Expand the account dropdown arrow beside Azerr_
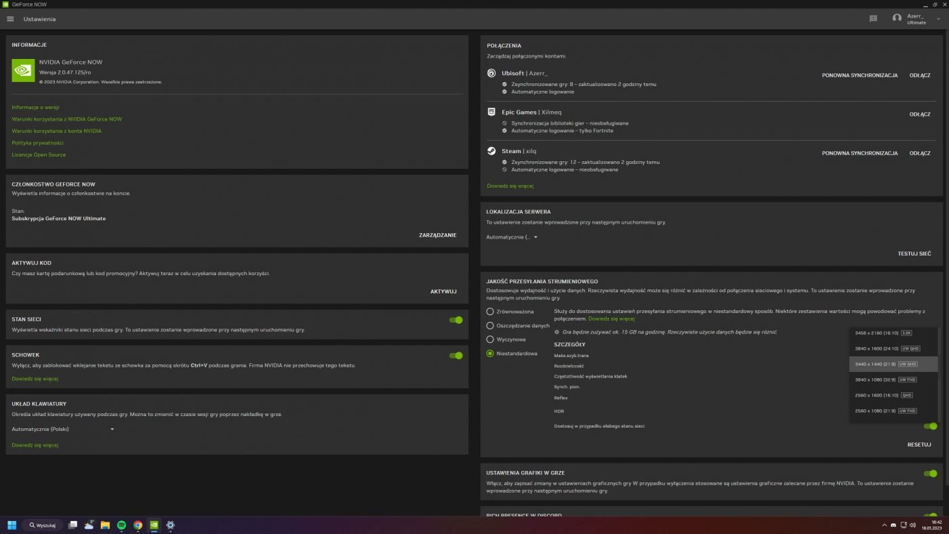This screenshot has width=949, height=534. (938, 19)
